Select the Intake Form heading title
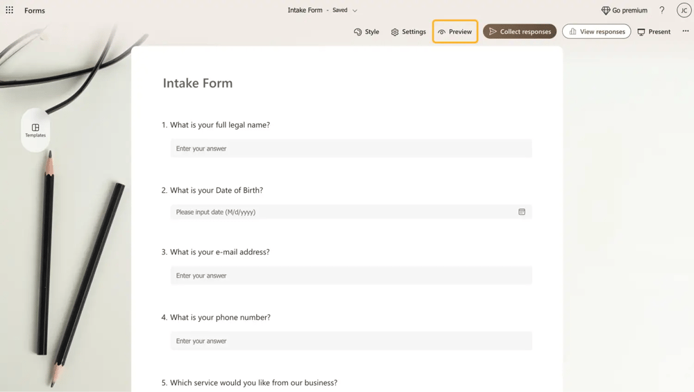 pos(198,83)
